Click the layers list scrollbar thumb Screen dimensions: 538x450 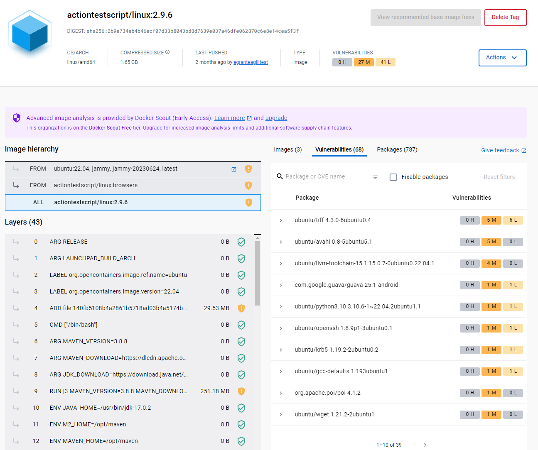click(x=257, y=273)
